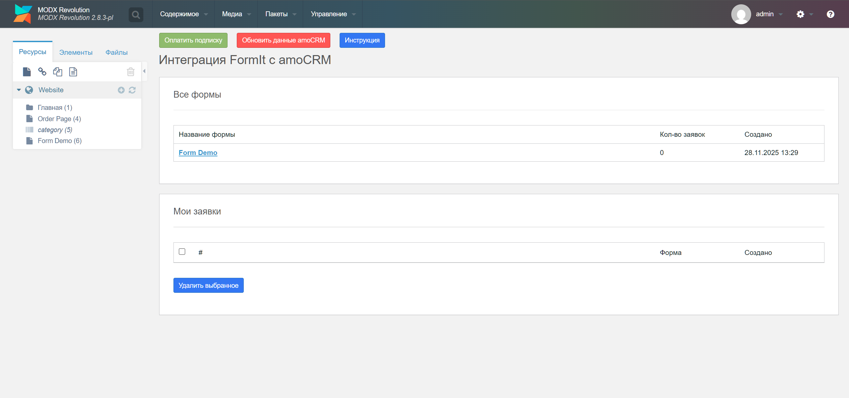Refresh the Website context tree

(132, 90)
